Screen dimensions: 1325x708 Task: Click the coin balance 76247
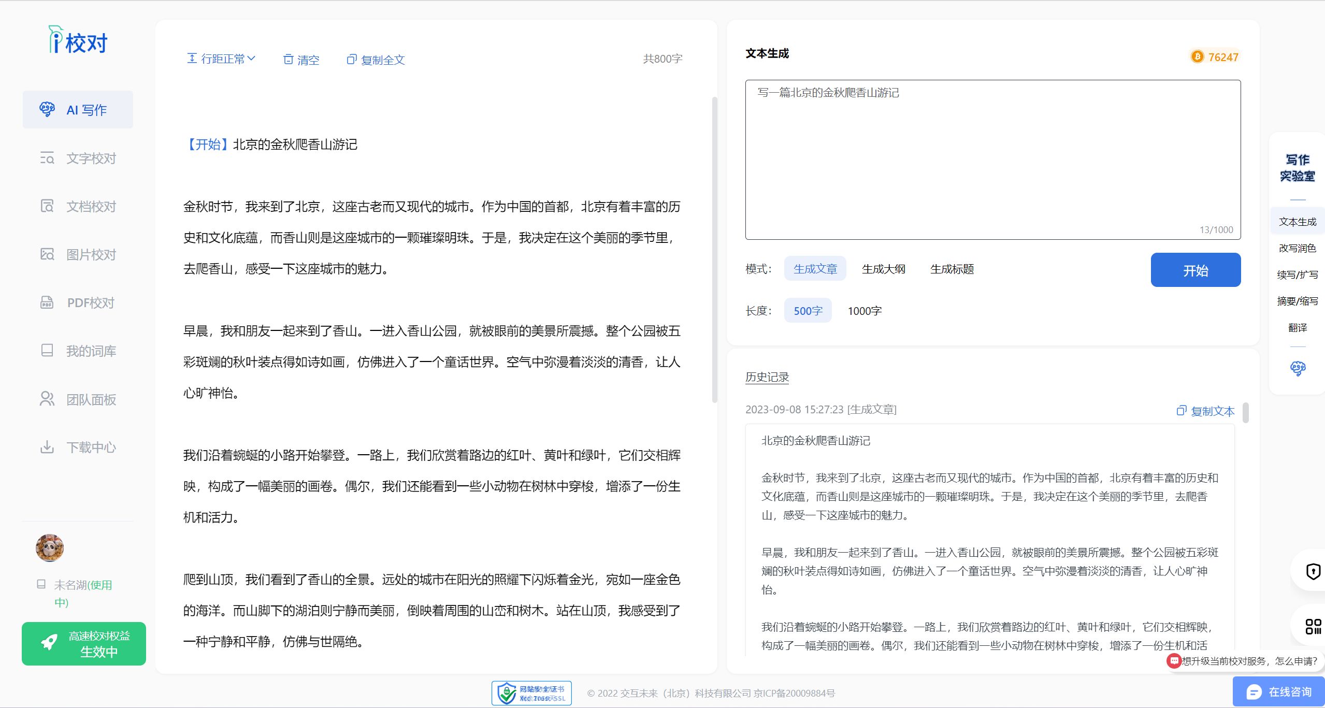coord(1215,57)
